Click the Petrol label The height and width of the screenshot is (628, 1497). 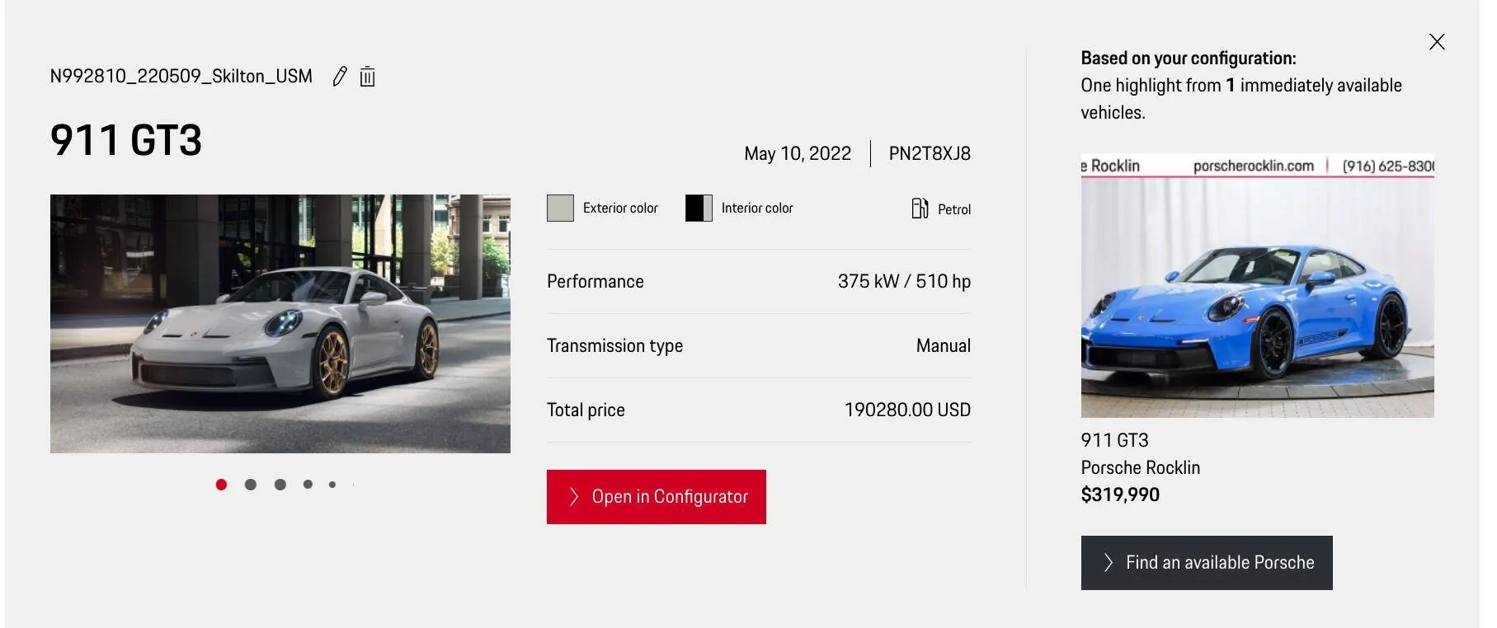[954, 209]
